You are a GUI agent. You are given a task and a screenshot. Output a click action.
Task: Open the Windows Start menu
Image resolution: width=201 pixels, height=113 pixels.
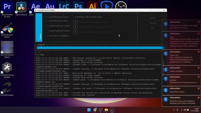point(89,110)
